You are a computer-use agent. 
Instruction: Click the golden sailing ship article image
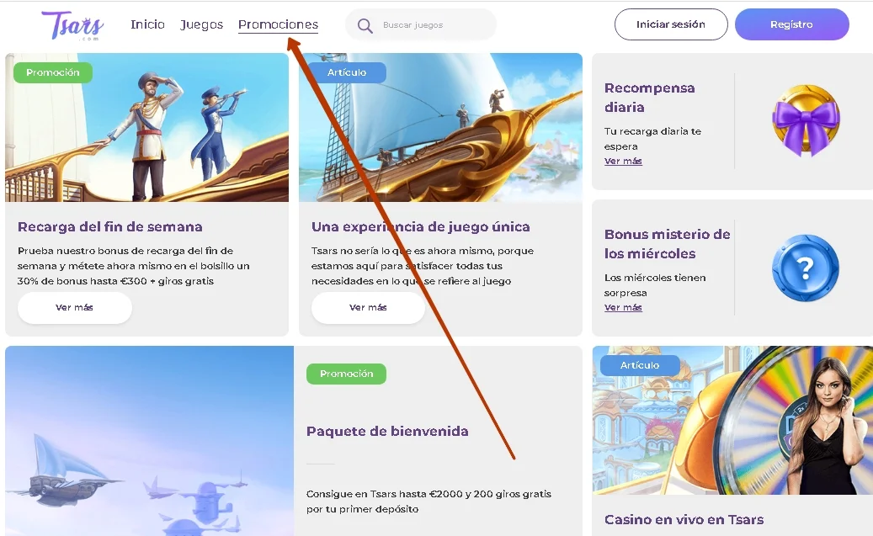pyautogui.click(x=440, y=127)
